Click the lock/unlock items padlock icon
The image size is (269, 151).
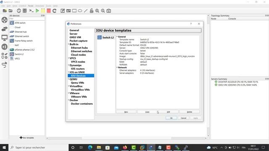point(92,11)
